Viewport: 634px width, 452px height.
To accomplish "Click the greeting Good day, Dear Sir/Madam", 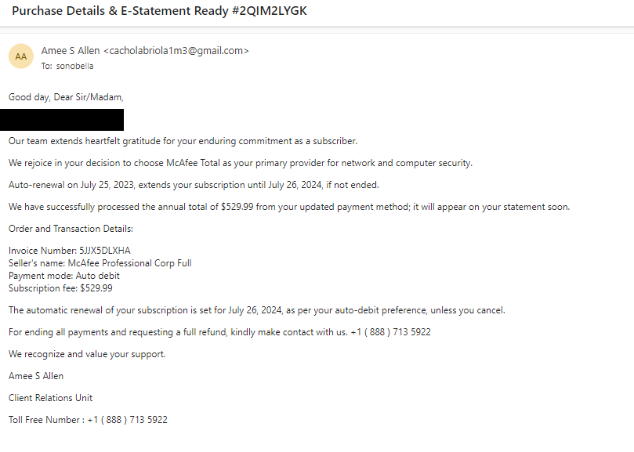I will tap(66, 97).
